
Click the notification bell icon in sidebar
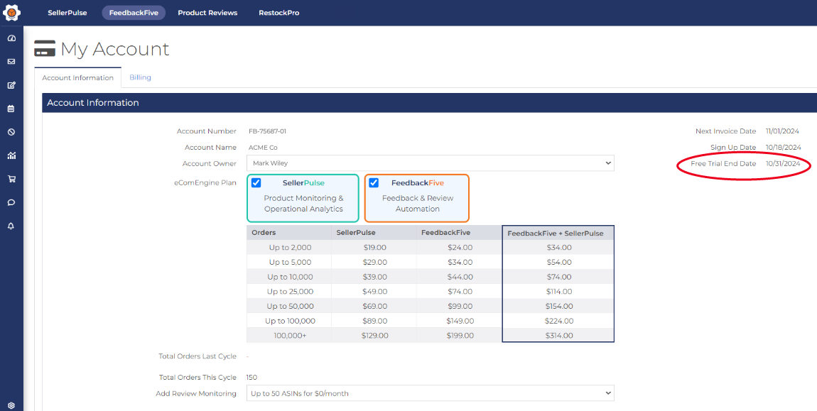click(x=11, y=226)
